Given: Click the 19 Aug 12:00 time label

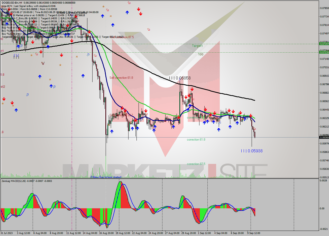Looking at the screenshot, I should 123,233.
